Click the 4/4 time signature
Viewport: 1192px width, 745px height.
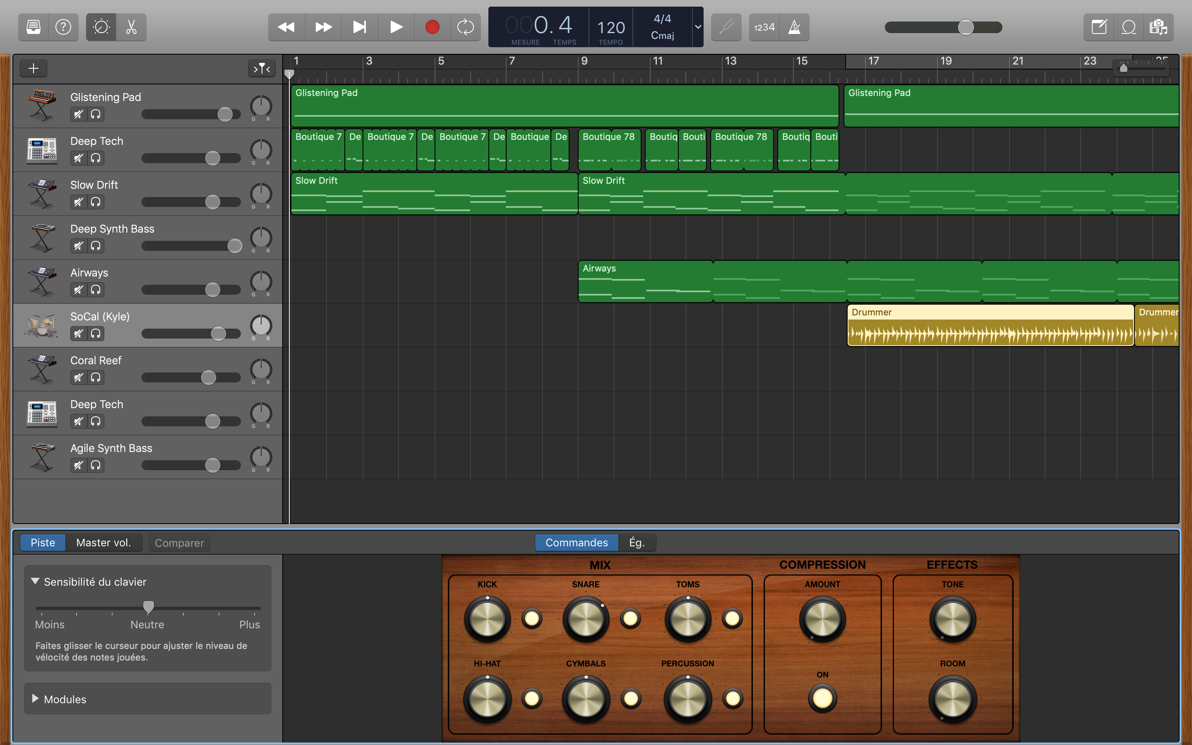(663, 19)
